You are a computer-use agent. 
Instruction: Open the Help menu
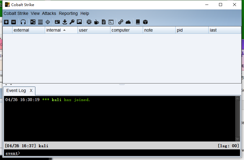click(x=85, y=13)
